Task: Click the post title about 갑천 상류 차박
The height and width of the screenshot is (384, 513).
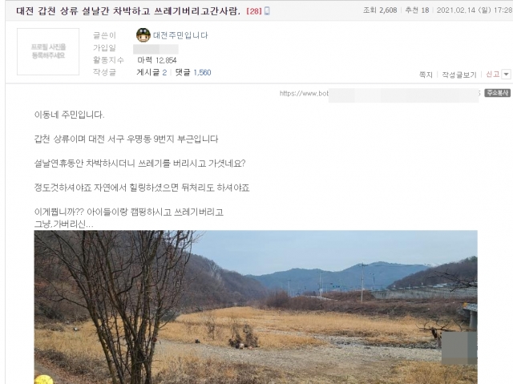Action: pyautogui.click(x=128, y=11)
